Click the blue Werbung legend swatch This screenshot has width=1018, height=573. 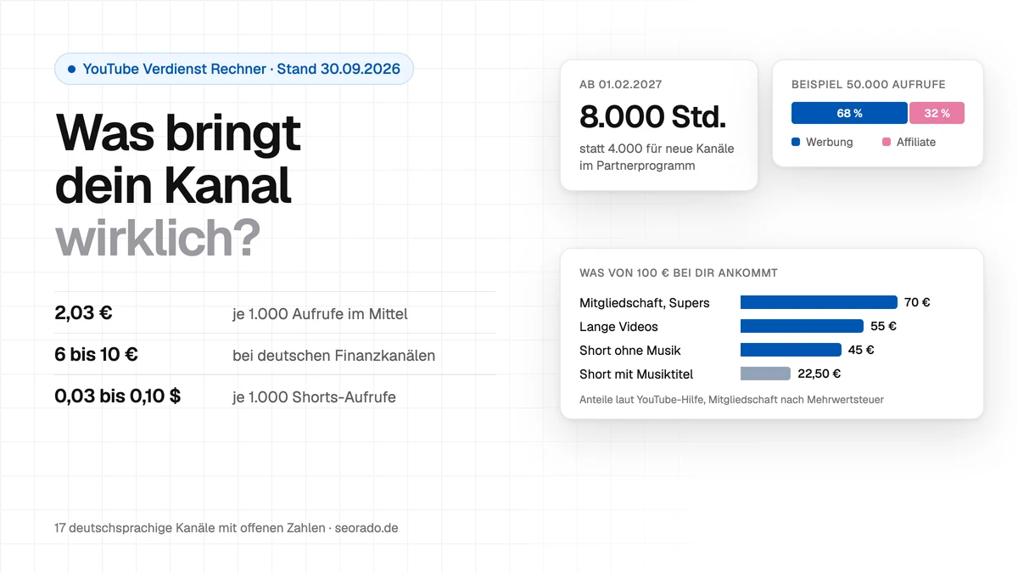coord(796,142)
